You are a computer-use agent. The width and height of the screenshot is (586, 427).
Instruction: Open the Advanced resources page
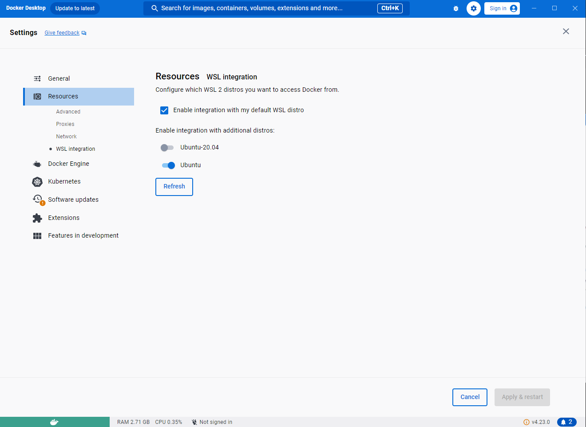pyautogui.click(x=68, y=112)
